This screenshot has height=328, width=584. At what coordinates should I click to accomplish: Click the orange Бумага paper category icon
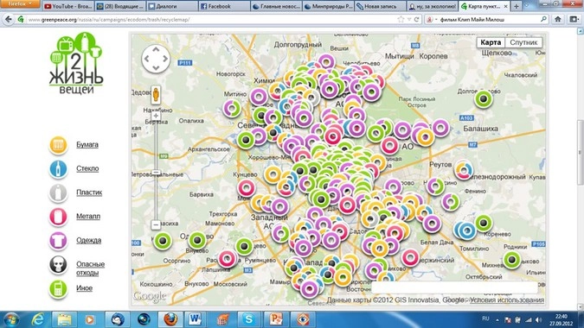coord(58,145)
